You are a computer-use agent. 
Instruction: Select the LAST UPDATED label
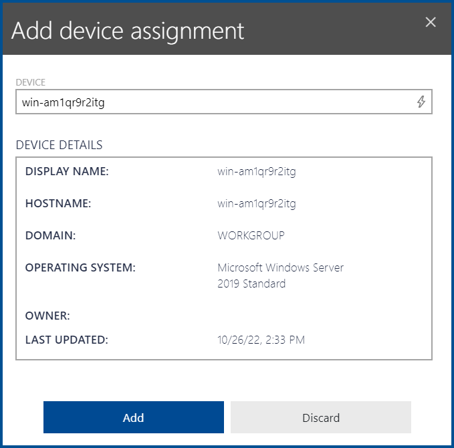66,340
